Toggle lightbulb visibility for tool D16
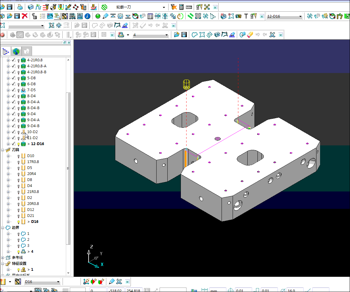350x292 pixels. coord(19,222)
